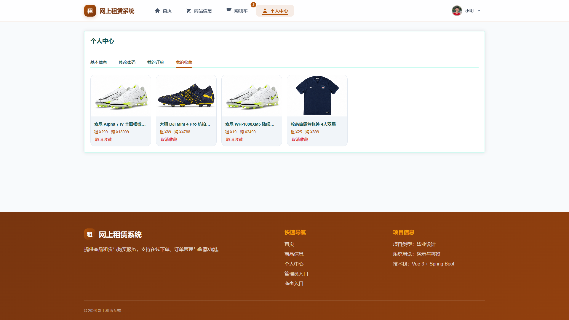The image size is (569, 320).
Task: Cancel favorite for 大疆 DJI Mini 4 Pro
Action: click(x=169, y=140)
